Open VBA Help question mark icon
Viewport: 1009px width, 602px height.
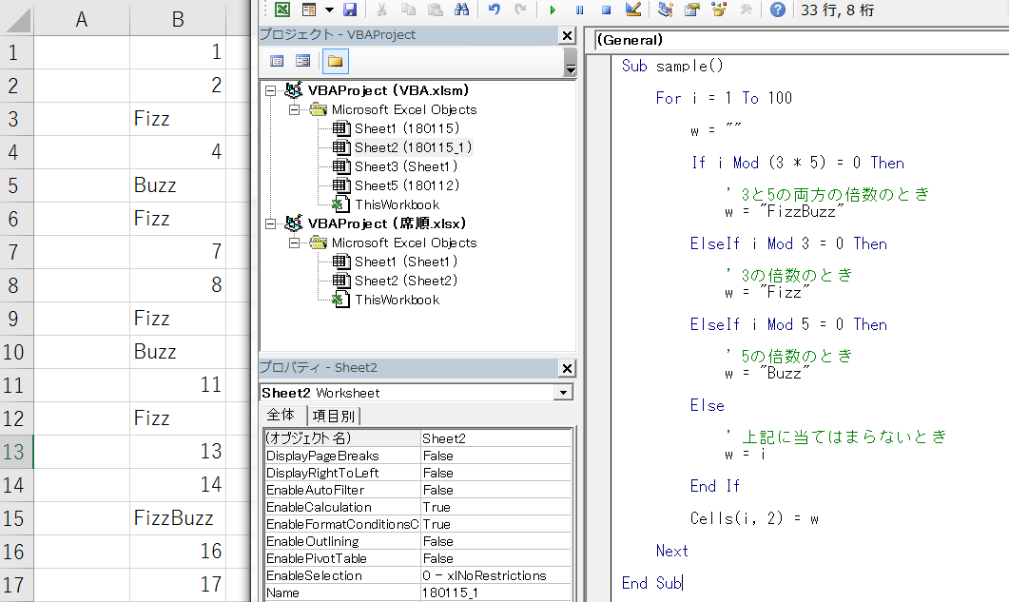778,10
